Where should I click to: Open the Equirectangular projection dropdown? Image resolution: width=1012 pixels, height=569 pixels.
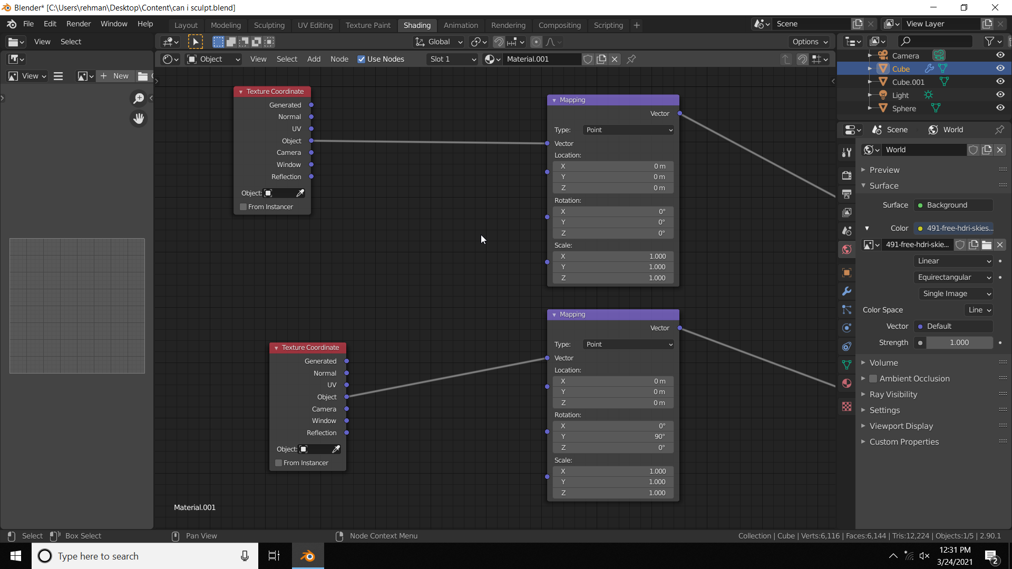pyautogui.click(x=953, y=277)
